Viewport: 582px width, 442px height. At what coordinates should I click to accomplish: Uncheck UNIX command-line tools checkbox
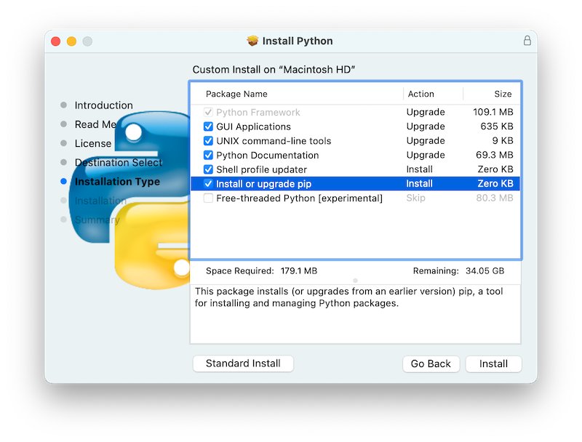208,141
